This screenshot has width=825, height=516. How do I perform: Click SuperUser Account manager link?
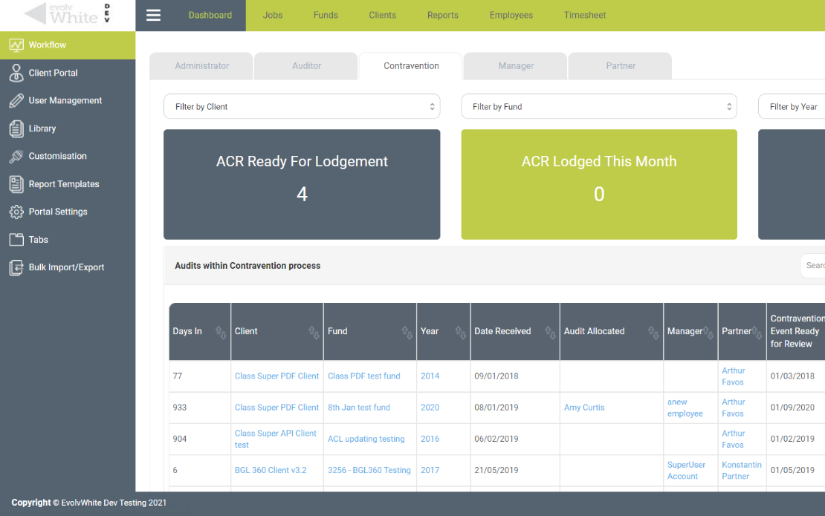pyautogui.click(x=686, y=470)
